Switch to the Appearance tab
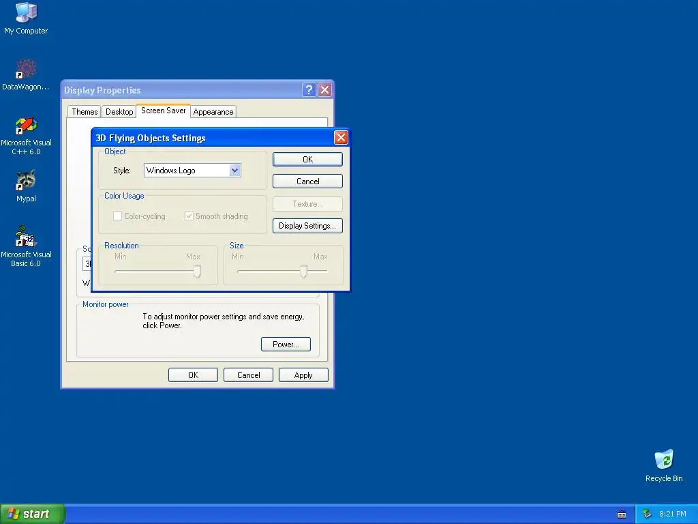The image size is (698, 524). 213,112
